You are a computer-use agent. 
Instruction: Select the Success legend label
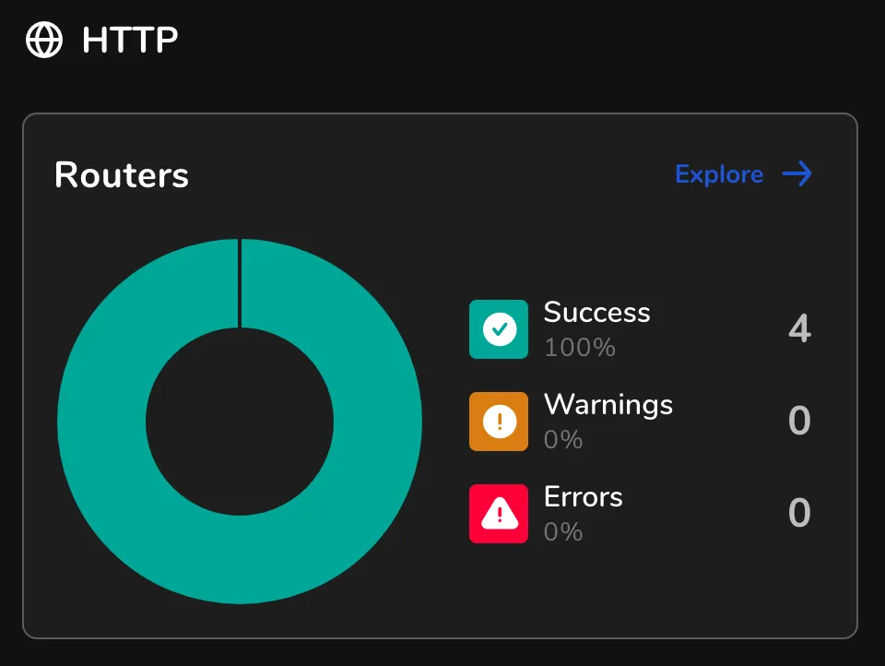596,313
